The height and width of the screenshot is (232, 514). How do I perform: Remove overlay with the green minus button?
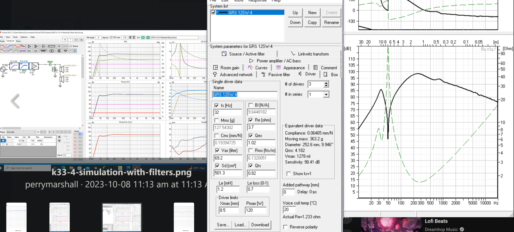point(148,37)
